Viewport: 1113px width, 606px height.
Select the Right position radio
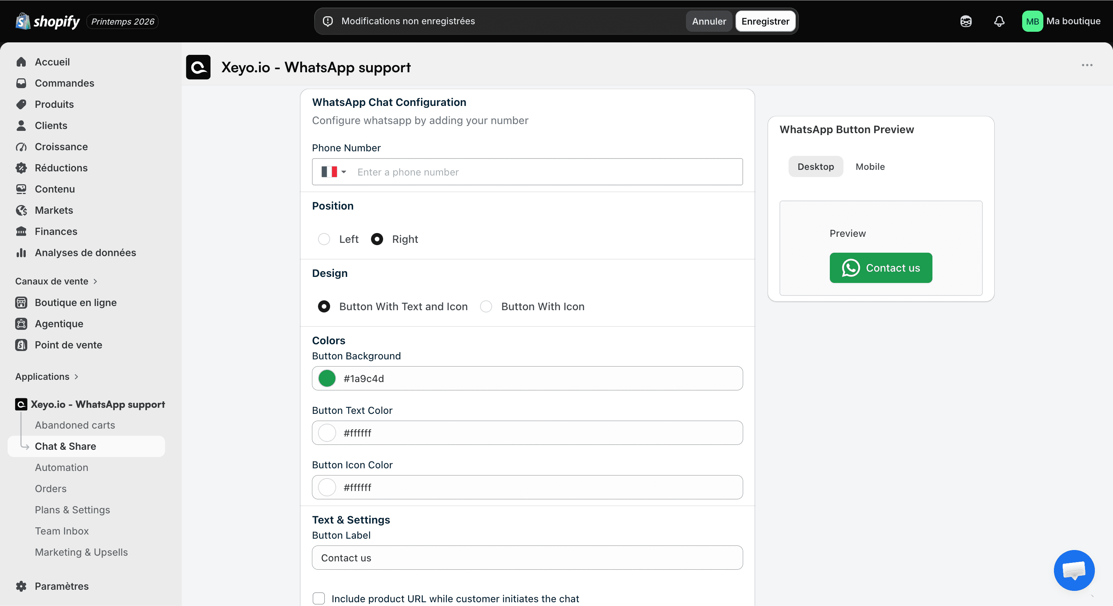coord(377,239)
